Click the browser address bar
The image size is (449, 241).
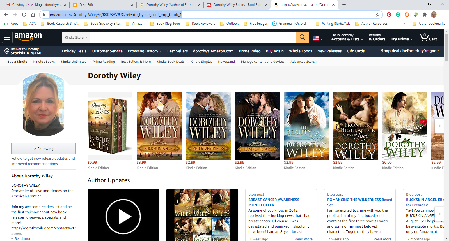pyautogui.click(x=210, y=15)
